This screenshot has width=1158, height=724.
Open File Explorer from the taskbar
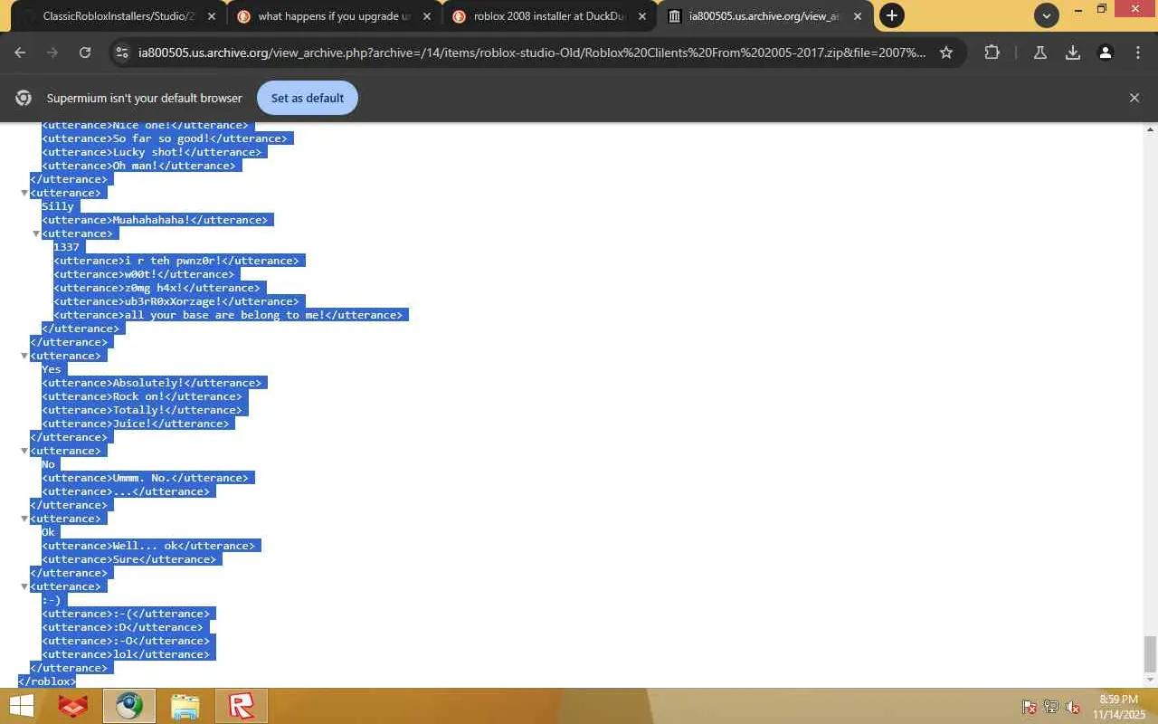pyautogui.click(x=185, y=706)
